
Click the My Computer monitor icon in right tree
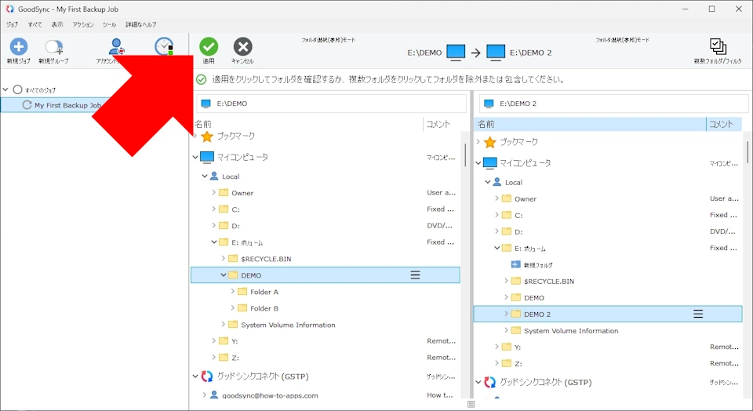pos(489,163)
